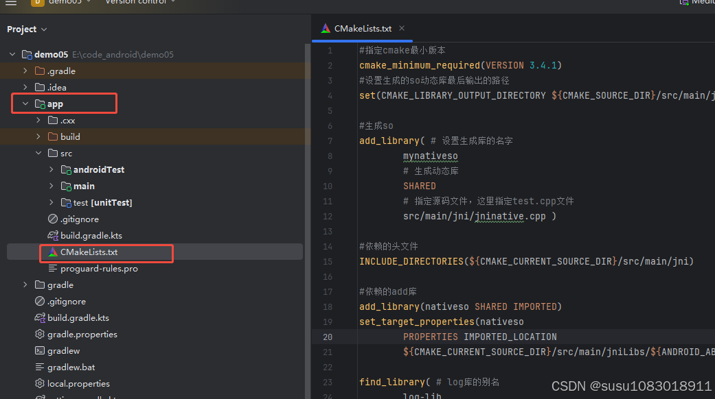This screenshot has height=399, width=715.
Task: Click the build.gradle.kts icon inside app
Action: coord(52,236)
